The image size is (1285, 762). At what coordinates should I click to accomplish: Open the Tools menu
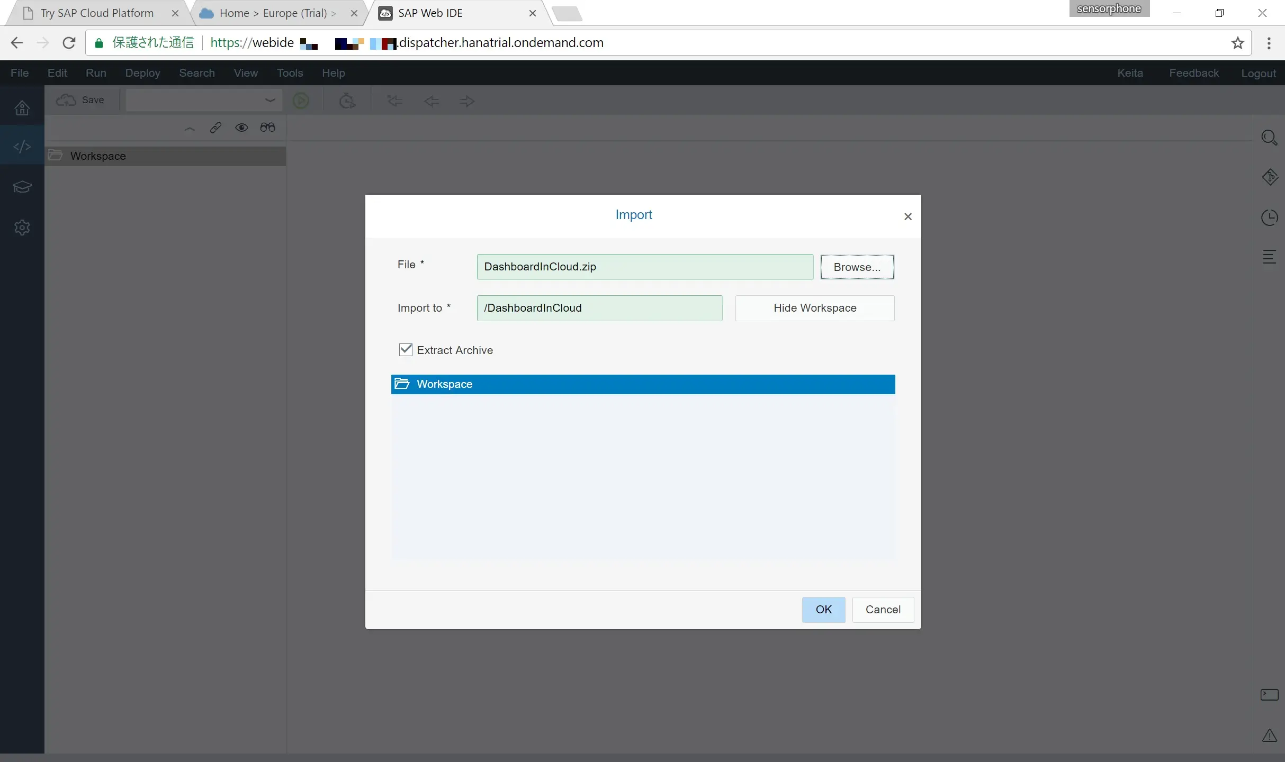coord(290,73)
